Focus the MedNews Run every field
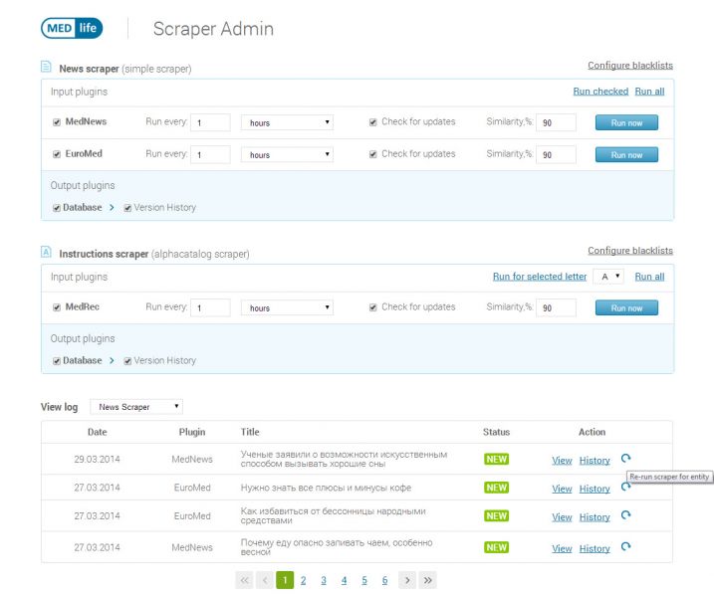The image size is (714, 597). point(210,122)
